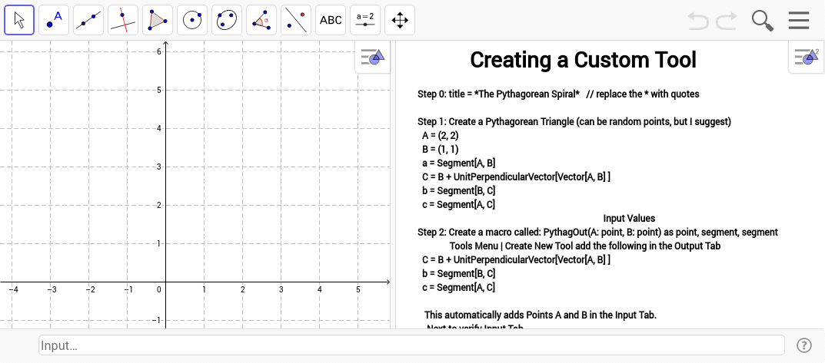The image size is (825, 363).
Task: Click 'Step 1: Create a Pythagorean Triangle' line
Action: (574, 122)
